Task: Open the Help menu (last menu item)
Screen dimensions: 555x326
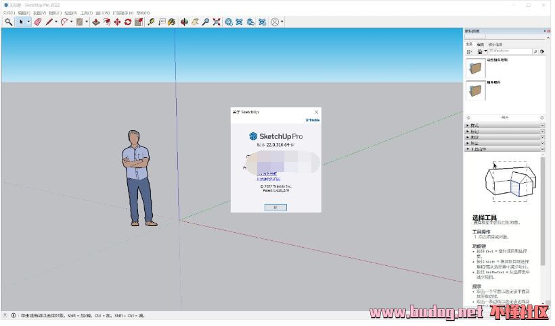Action: click(143, 13)
